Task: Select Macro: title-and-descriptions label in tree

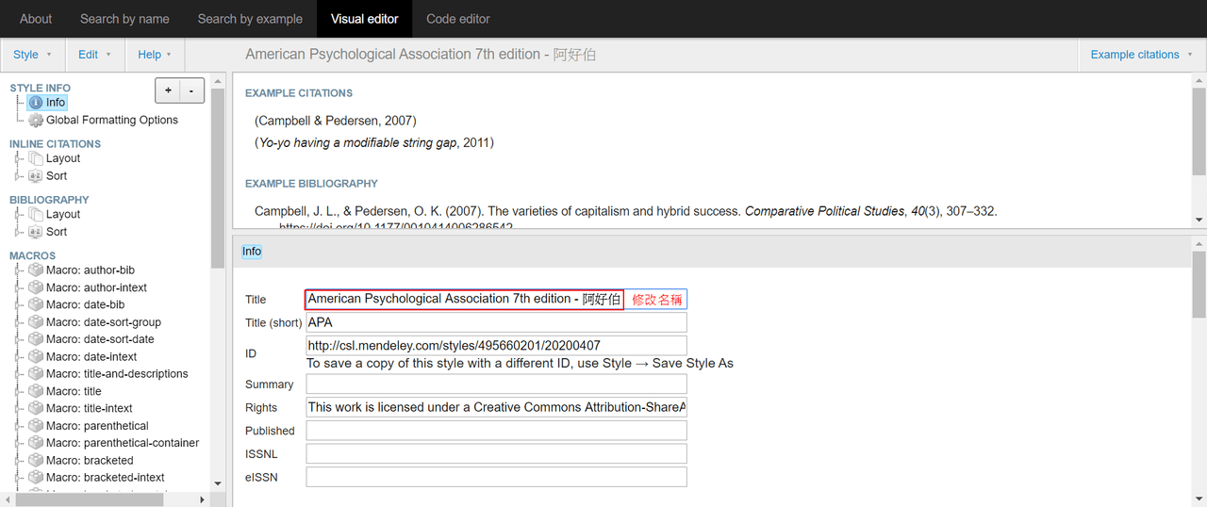Action: (117, 374)
